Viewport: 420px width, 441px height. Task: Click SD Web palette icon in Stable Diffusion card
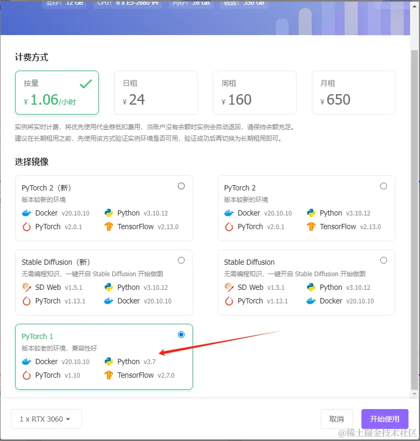[229, 287]
